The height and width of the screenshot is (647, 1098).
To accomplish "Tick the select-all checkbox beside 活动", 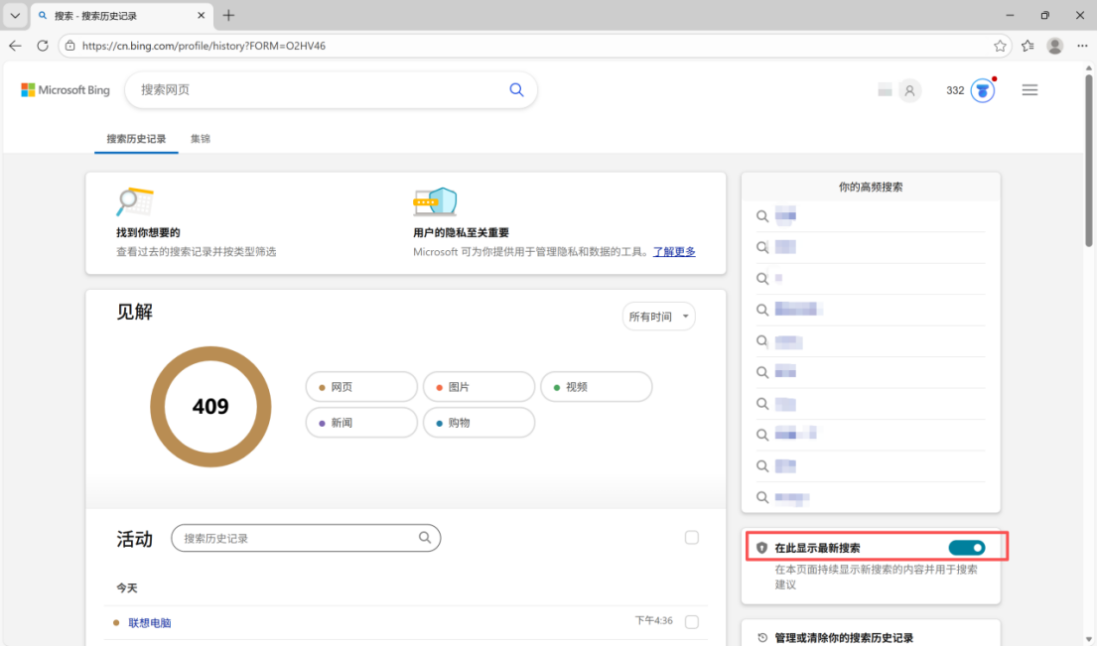I will [692, 538].
